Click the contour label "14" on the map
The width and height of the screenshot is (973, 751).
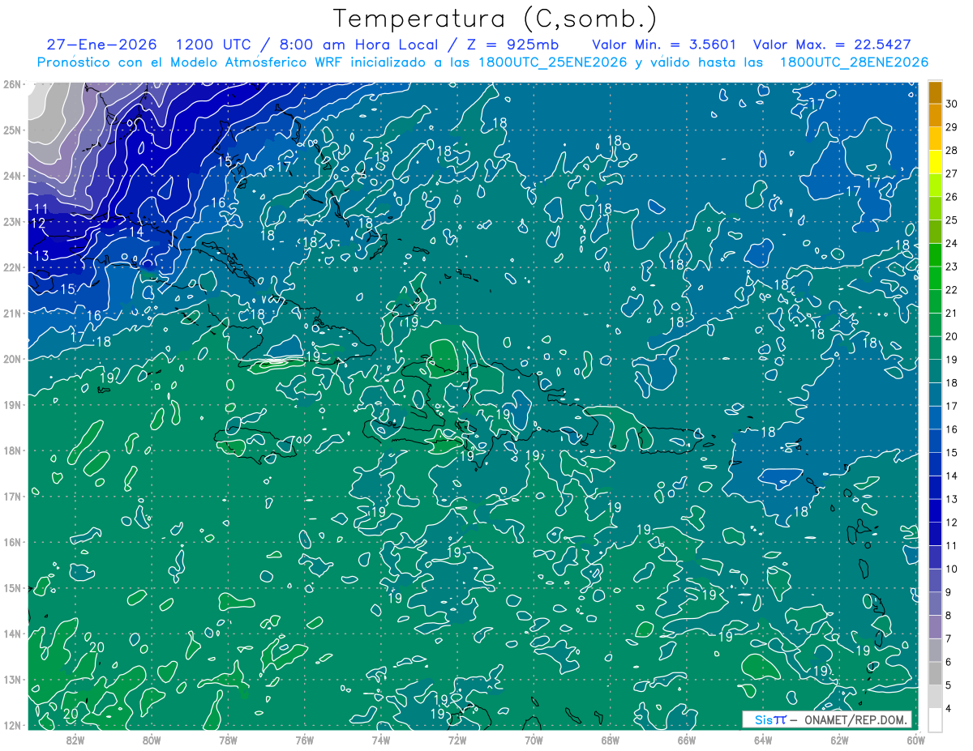(136, 232)
